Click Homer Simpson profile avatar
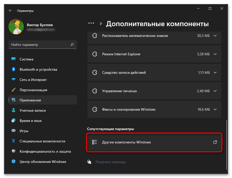 click(16, 27)
